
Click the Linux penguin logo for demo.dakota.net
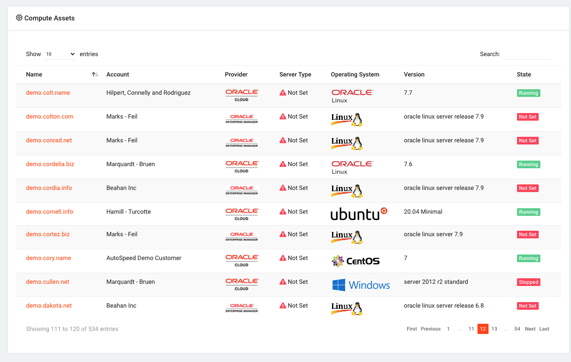347,308
